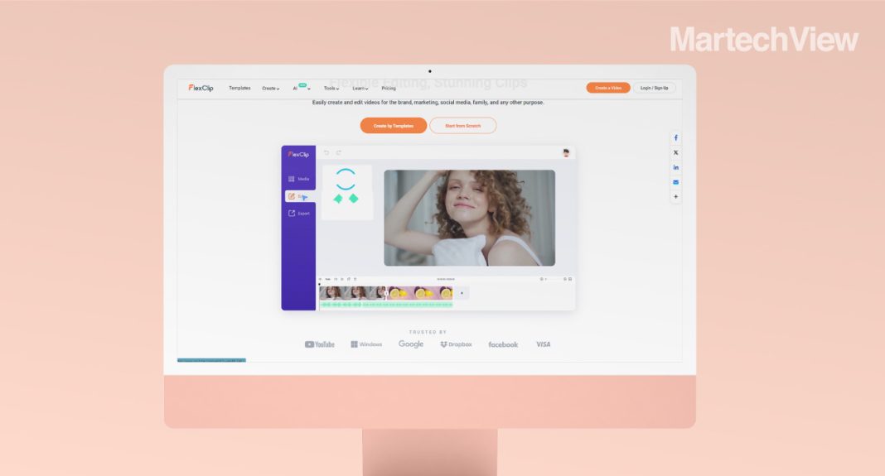Click the redo arrow in the editor
The width and height of the screenshot is (885, 476).
[x=339, y=152]
